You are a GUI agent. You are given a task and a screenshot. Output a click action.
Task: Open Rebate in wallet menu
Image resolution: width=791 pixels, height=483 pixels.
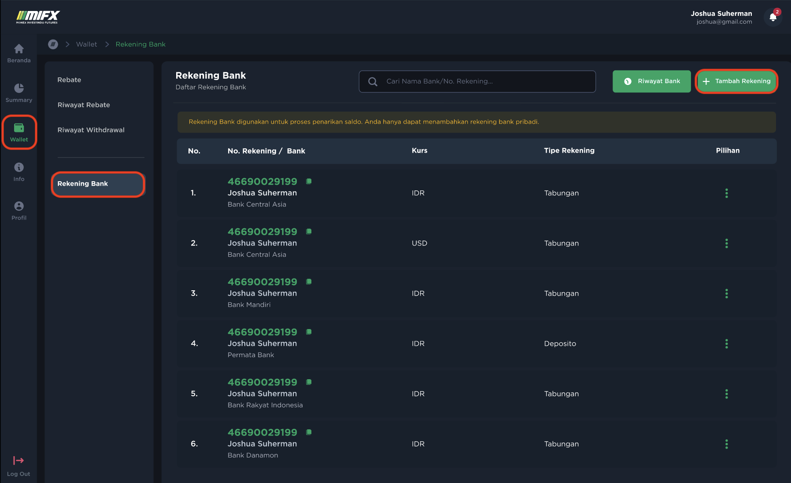[x=69, y=80]
